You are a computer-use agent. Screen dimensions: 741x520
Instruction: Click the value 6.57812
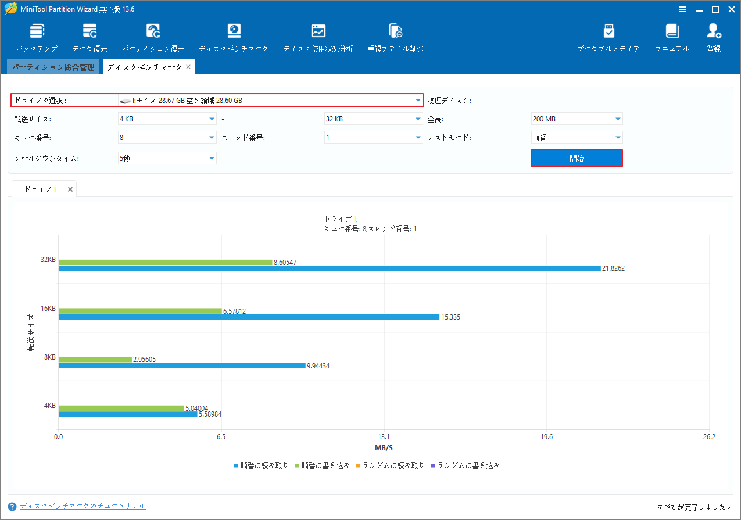click(234, 311)
